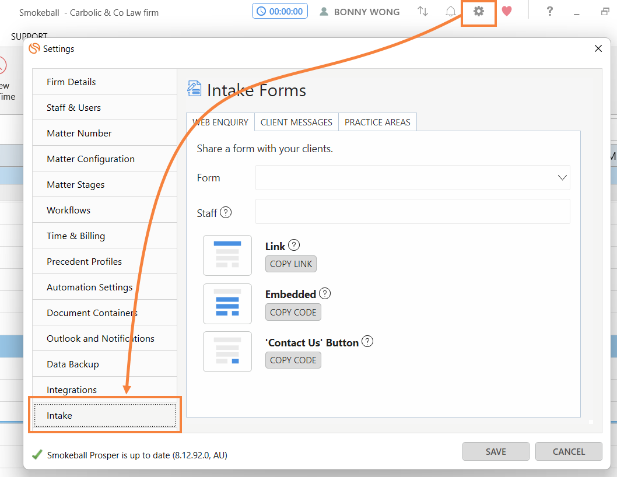Image resolution: width=617 pixels, height=477 pixels.
Task: Click the help icon next to 'Contact Us' Button
Action: coord(367,341)
